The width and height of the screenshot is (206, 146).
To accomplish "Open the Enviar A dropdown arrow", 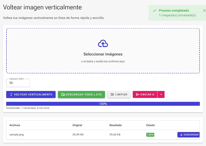I will point(161,94).
